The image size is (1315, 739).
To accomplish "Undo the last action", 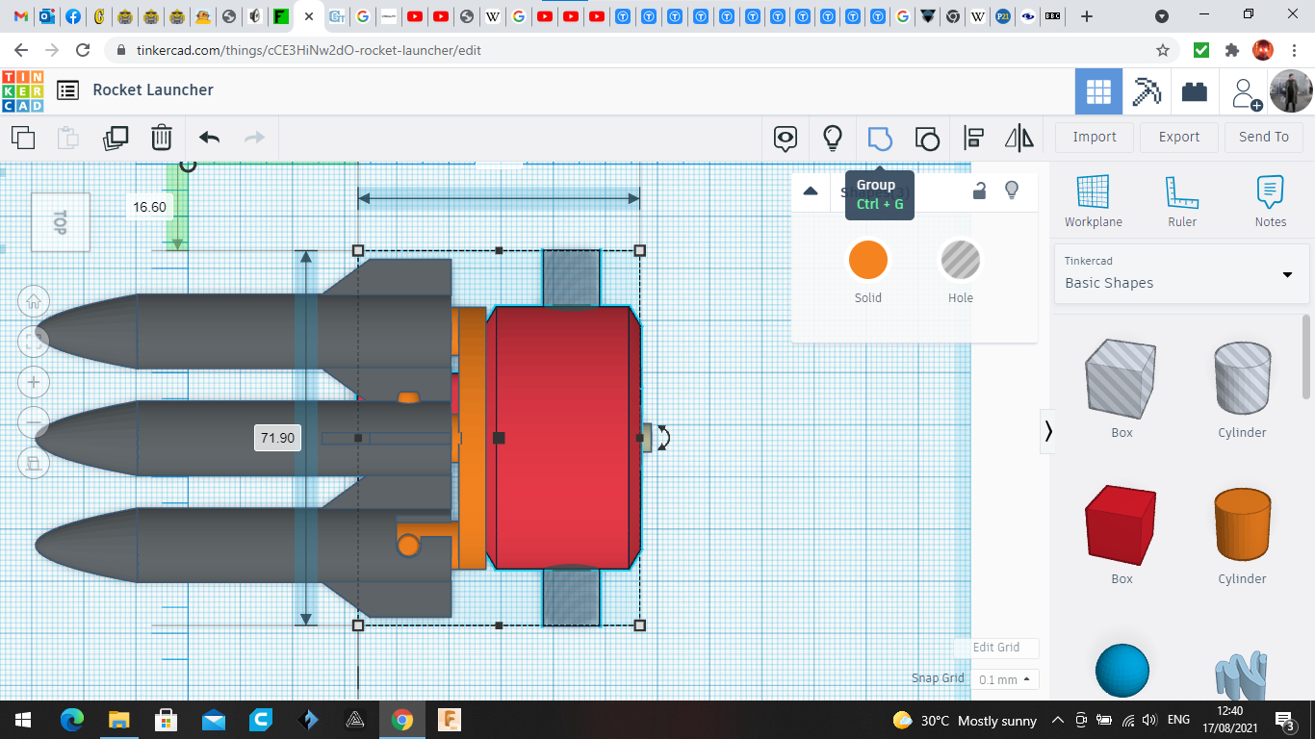I will (209, 138).
